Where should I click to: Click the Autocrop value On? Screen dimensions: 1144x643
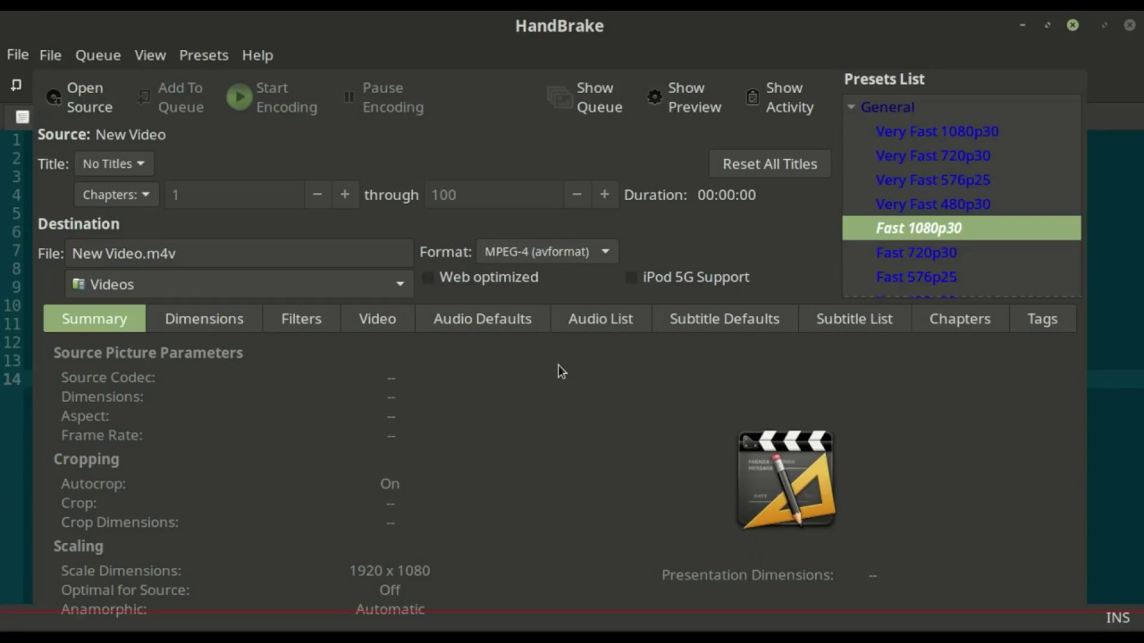[390, 484]
